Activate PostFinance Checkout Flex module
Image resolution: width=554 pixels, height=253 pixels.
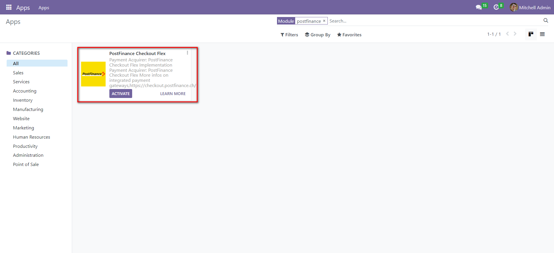tap(121, 94)
